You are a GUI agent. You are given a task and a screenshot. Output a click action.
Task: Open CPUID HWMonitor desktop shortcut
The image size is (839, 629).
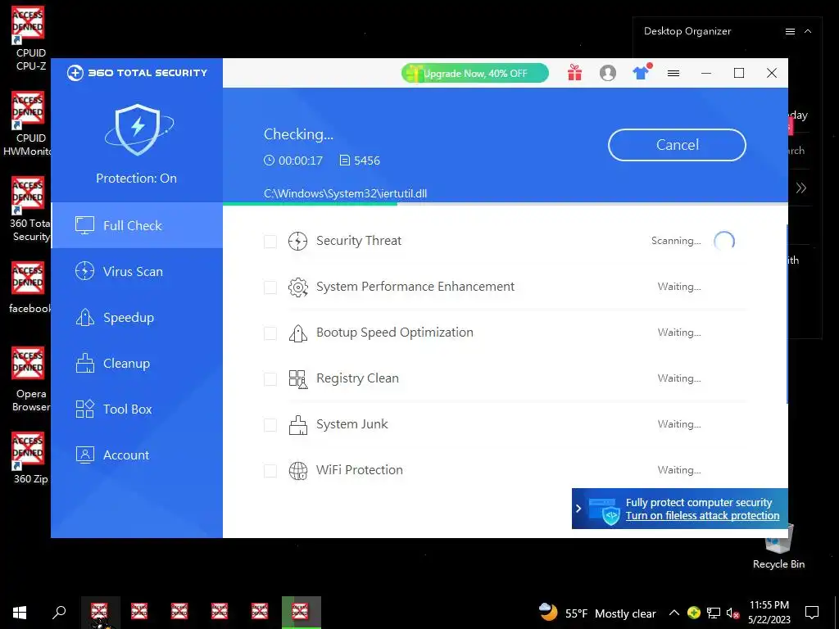28,124
